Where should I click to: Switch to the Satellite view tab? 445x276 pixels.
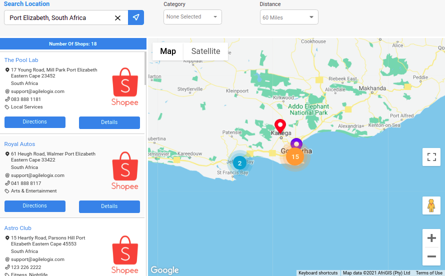(x=206, y=51)
